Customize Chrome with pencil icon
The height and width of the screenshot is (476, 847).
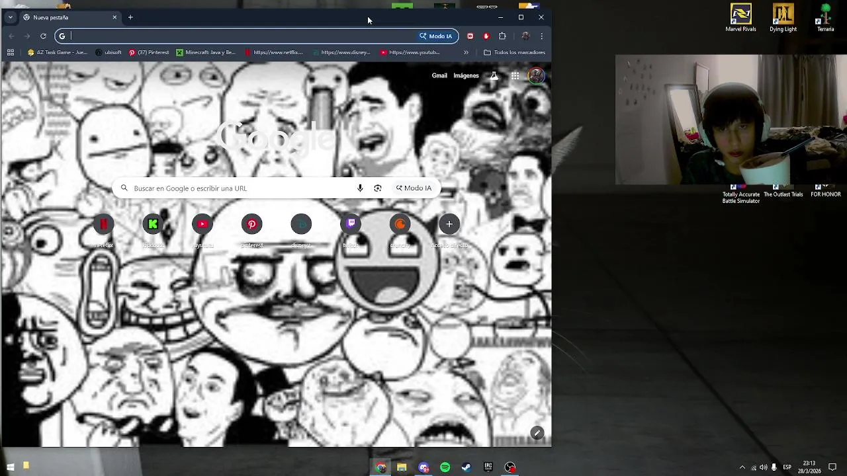coord(537,433)
